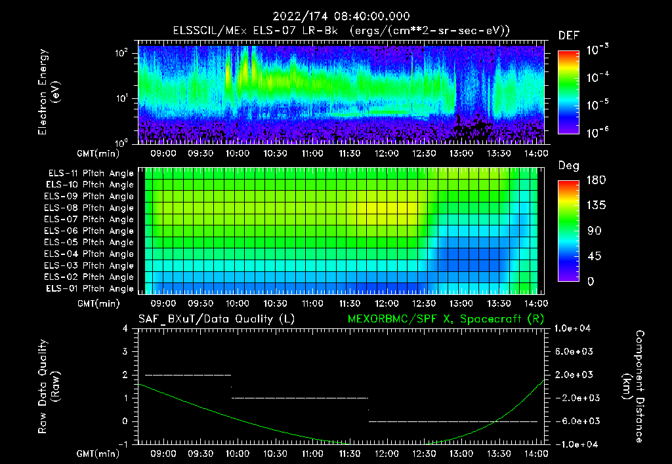
Task: Click the 45 value on Deg scale
Action: pos(596,256)
